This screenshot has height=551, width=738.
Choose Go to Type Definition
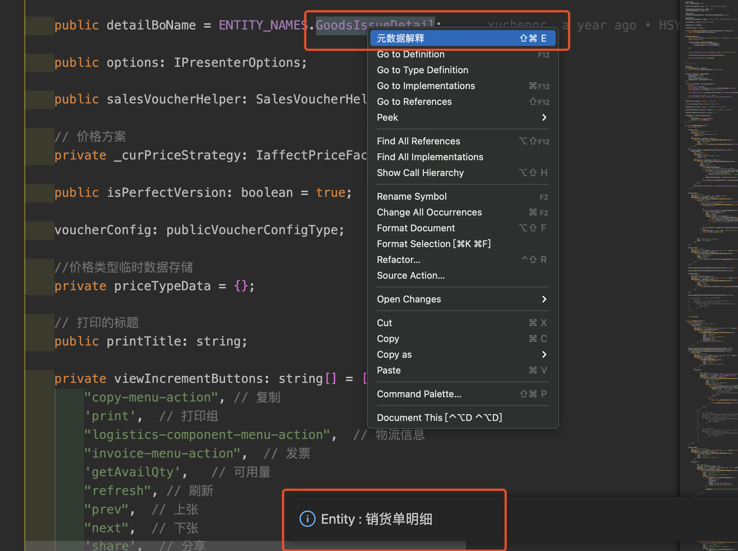463,70
